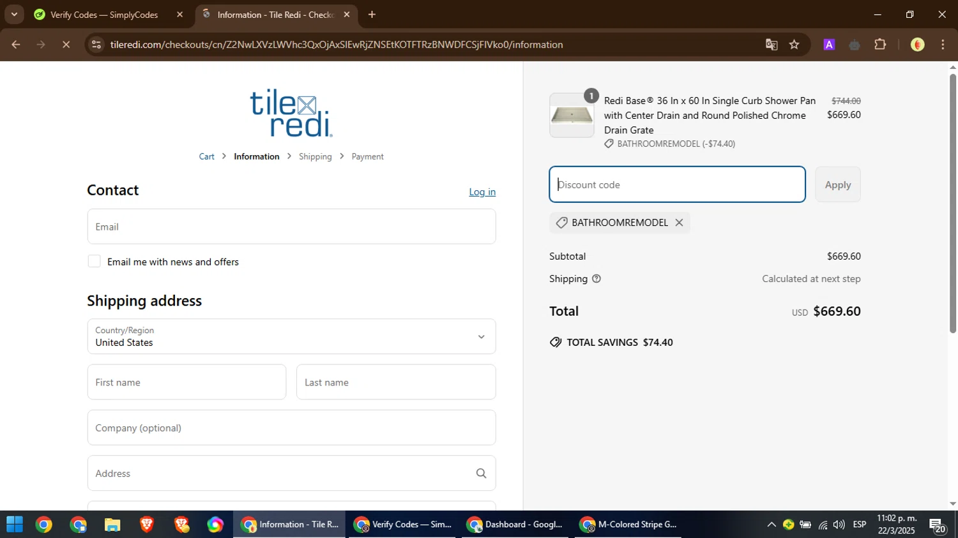Viewport: 958px width, 538px height.
Task: Switch to M-Colored Stripe taskbar window
Action: pos(628,525)
